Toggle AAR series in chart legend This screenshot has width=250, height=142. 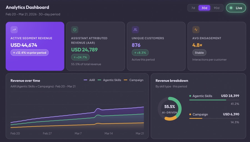(x=89, y=80)
